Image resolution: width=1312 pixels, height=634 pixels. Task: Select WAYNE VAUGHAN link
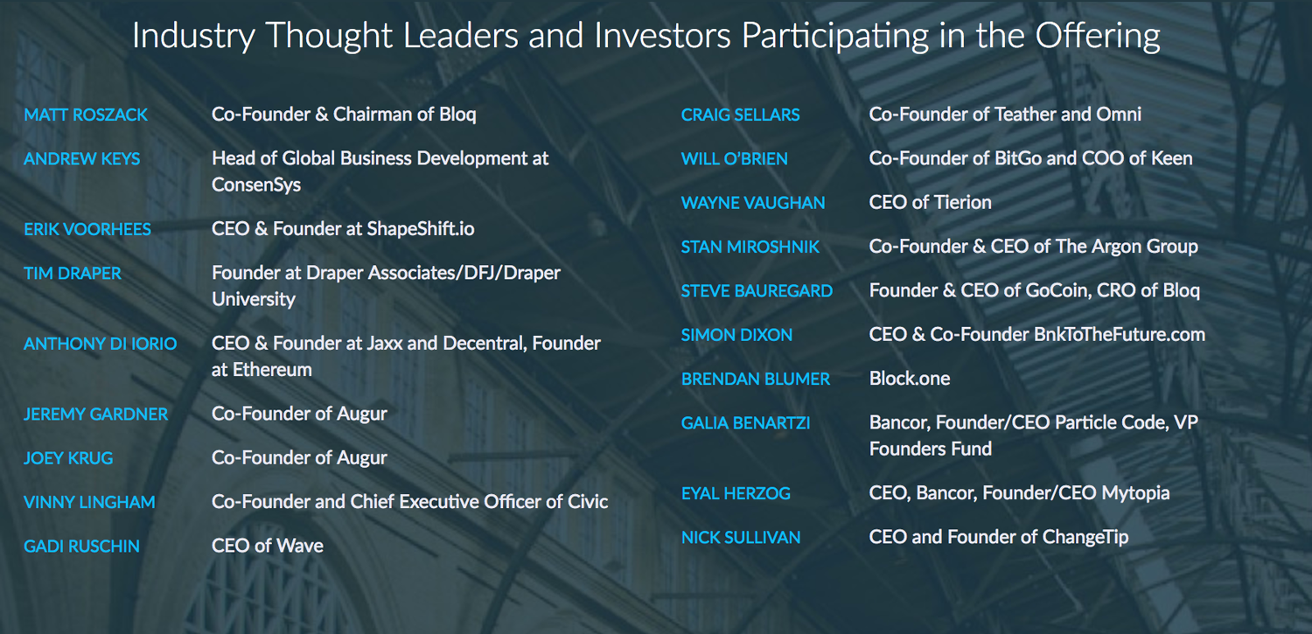pyautogui.click(x=753, y=203)
